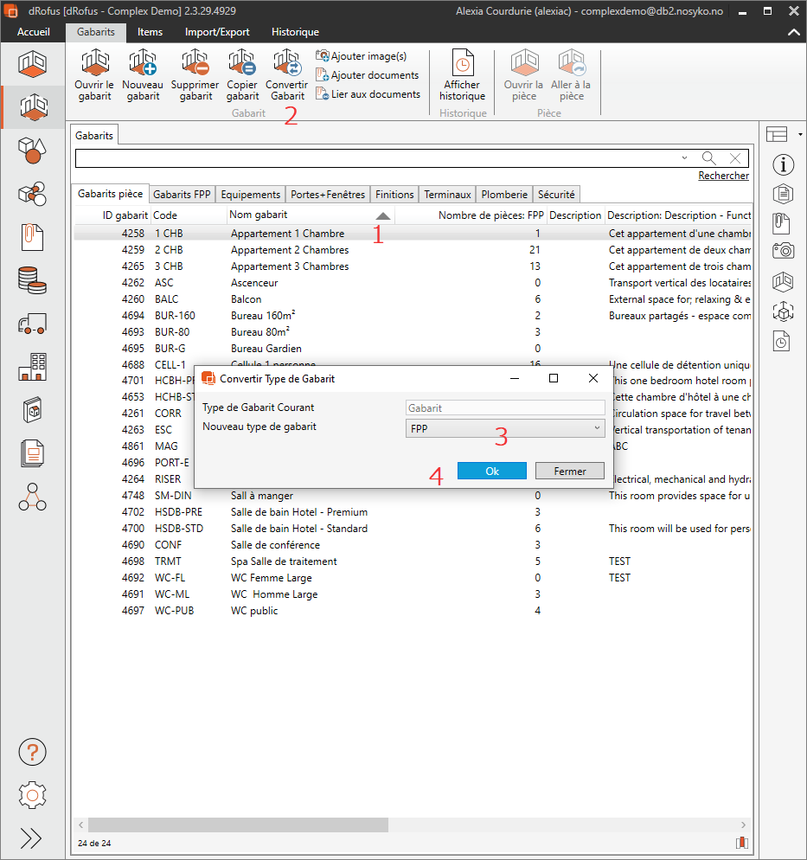
Task: Collapse the ribbon with the top-right chevron
Action: 792,32
